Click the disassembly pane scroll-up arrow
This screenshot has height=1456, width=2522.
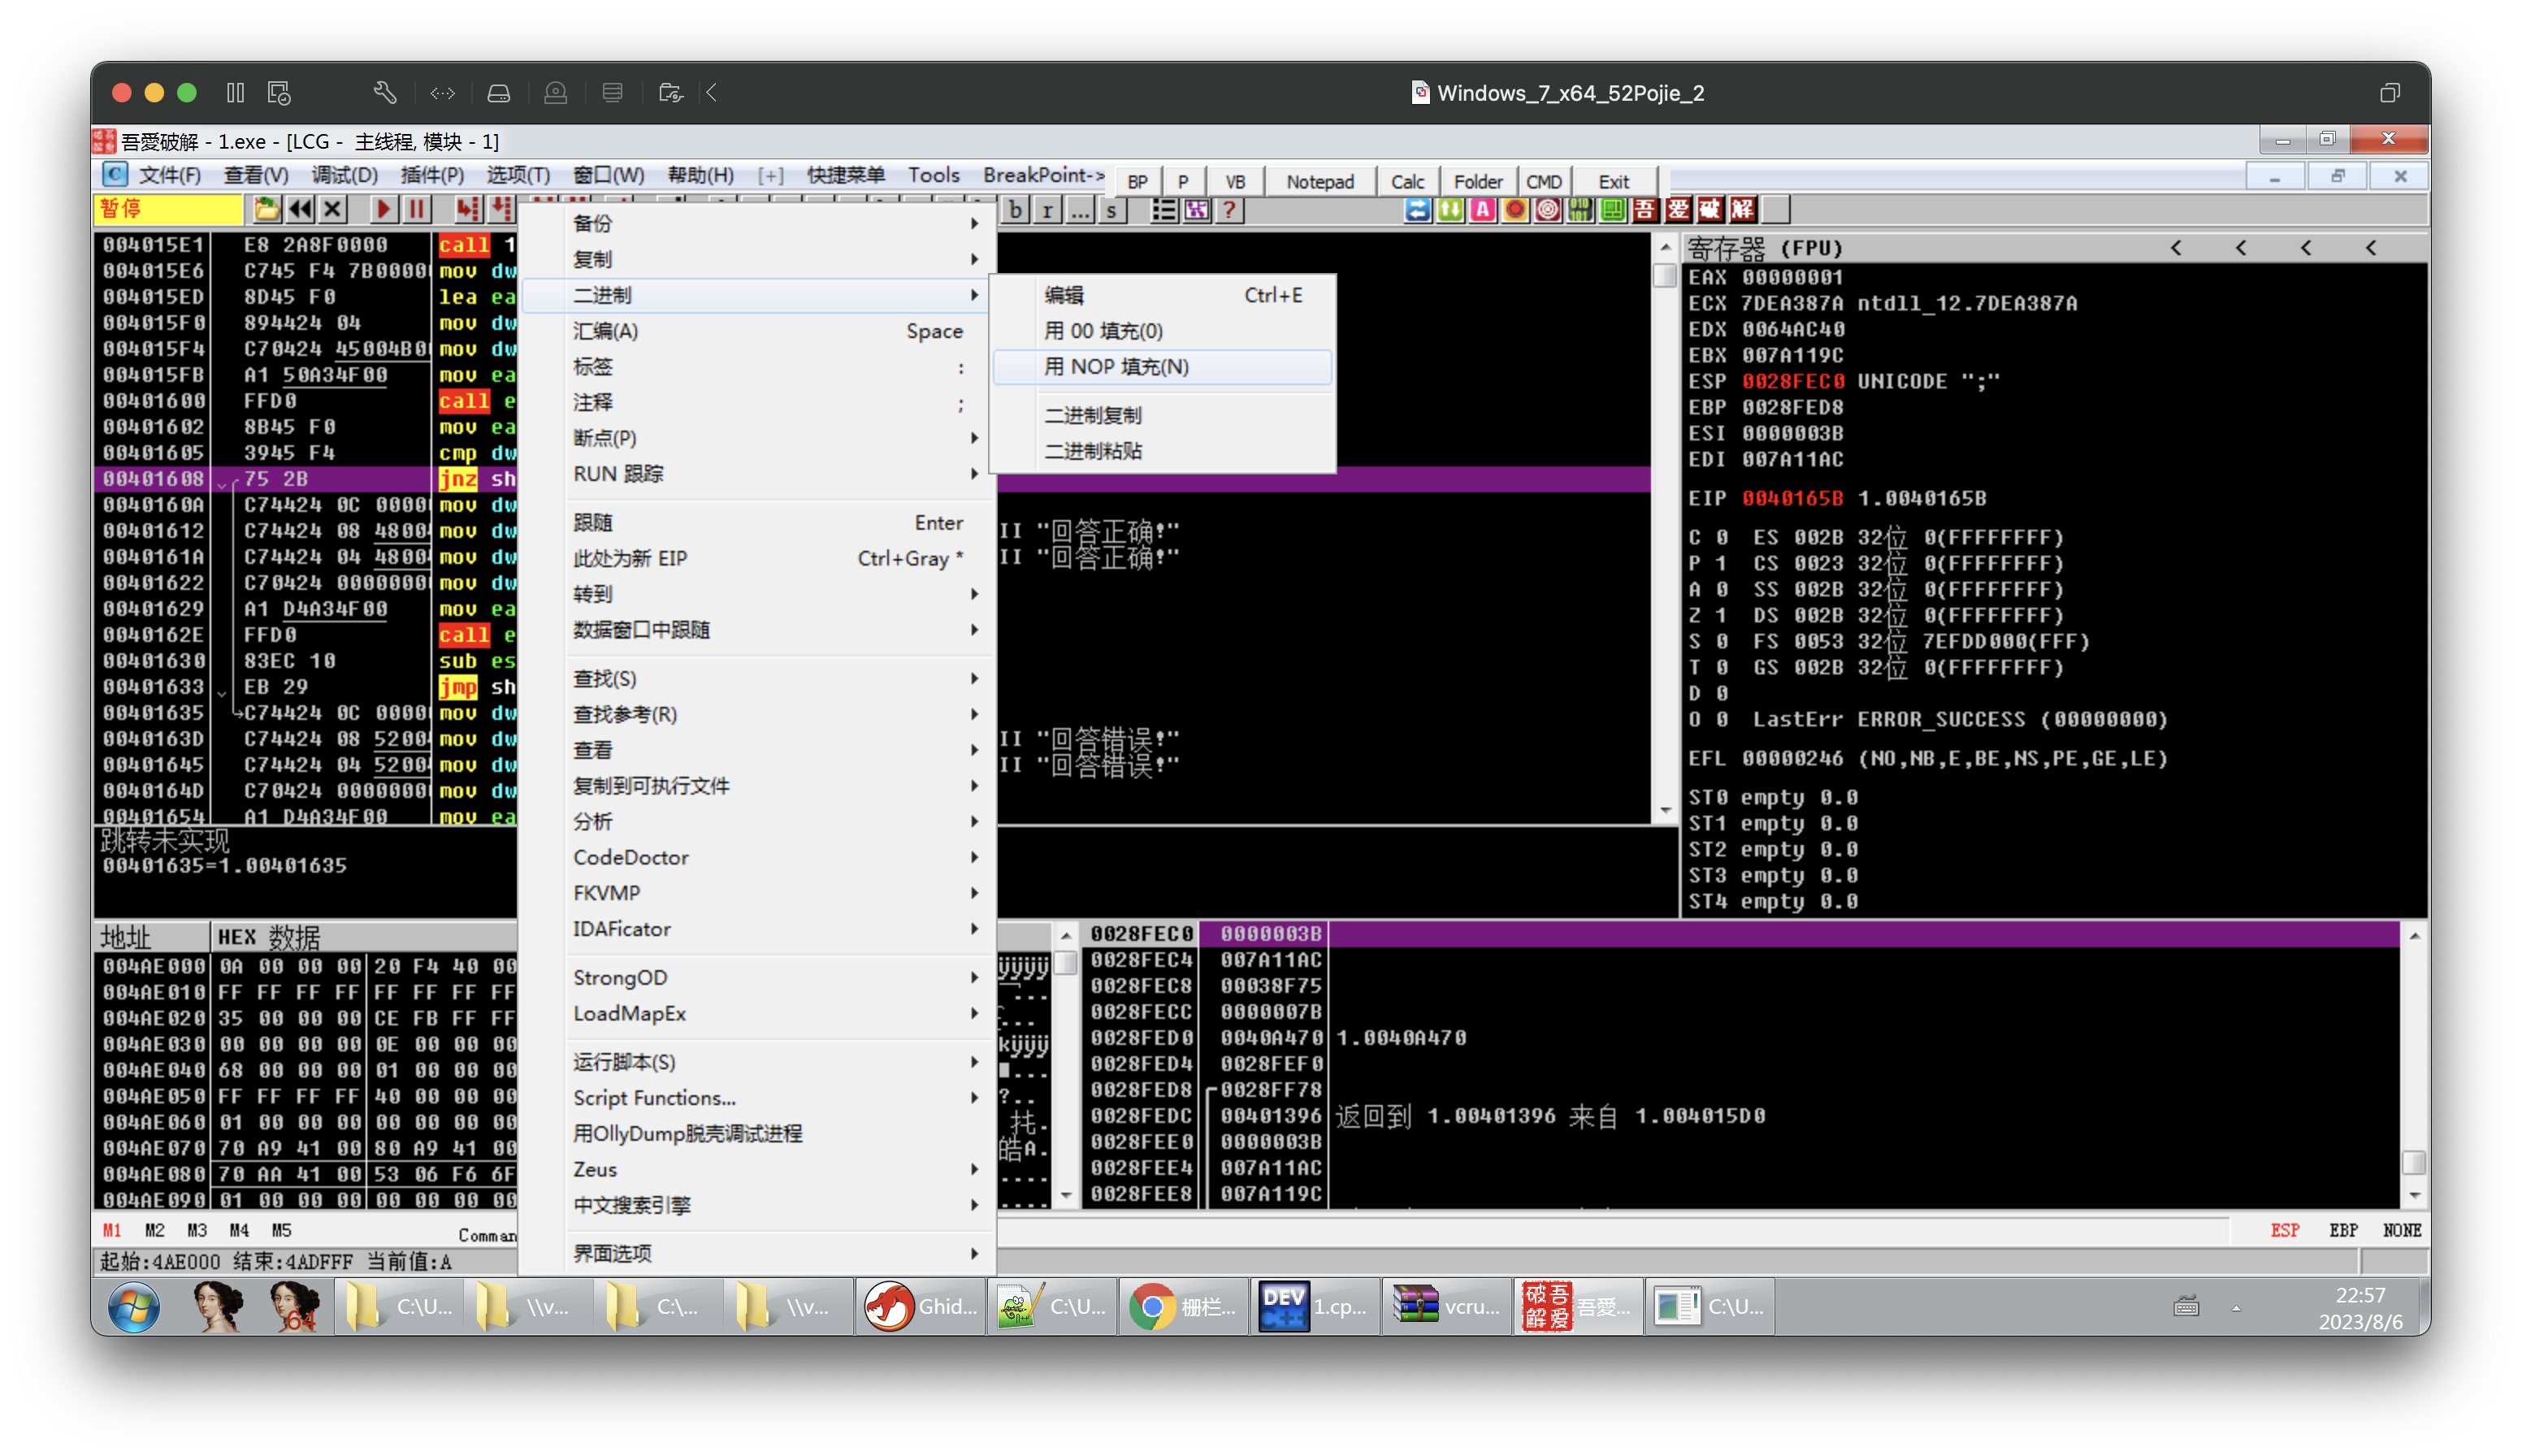click(1665, 246)
